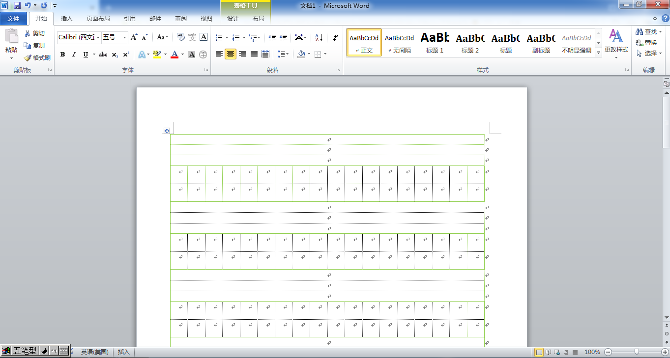Align the text to the left
670x358 pixels.
tap(219, 54)
